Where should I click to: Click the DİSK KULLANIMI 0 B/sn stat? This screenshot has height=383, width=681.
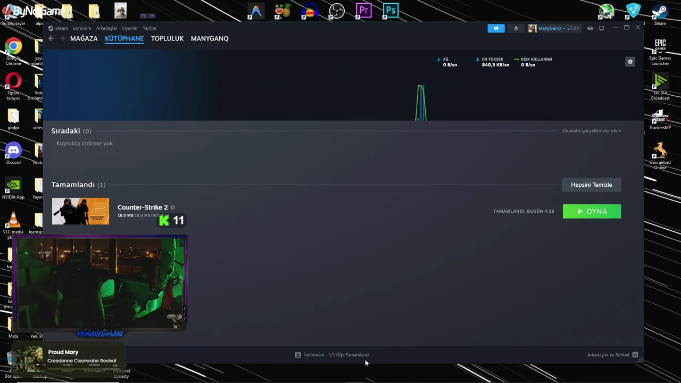point(534,62)
